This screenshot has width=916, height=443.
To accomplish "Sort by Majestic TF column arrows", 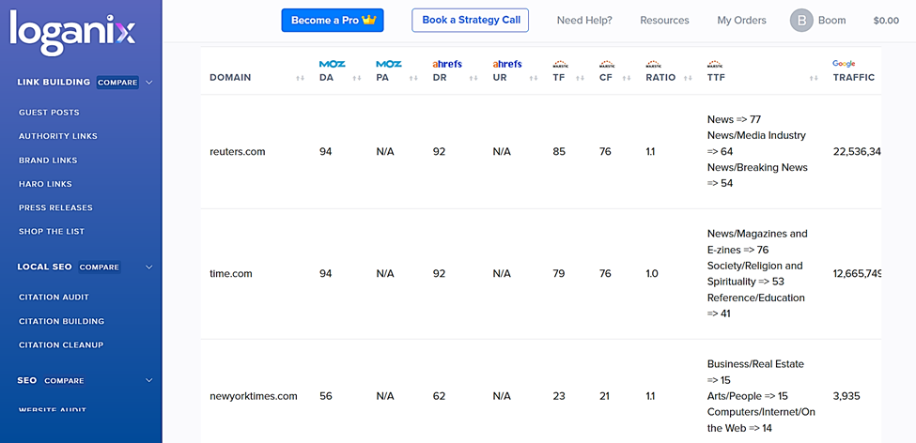I will 580,78.
